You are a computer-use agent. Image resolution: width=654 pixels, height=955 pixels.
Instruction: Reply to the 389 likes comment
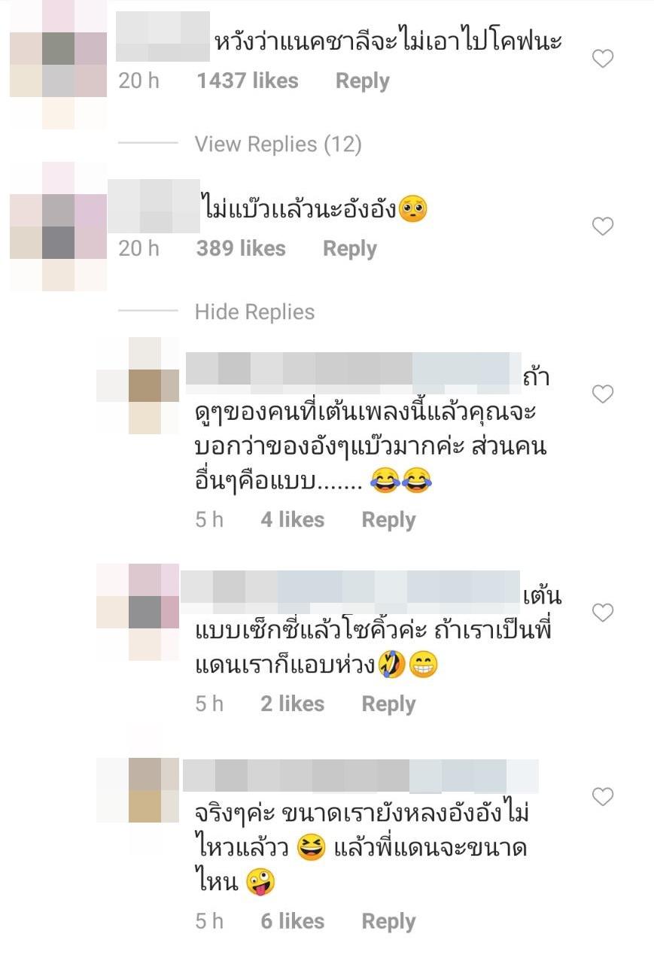[350, 249]
